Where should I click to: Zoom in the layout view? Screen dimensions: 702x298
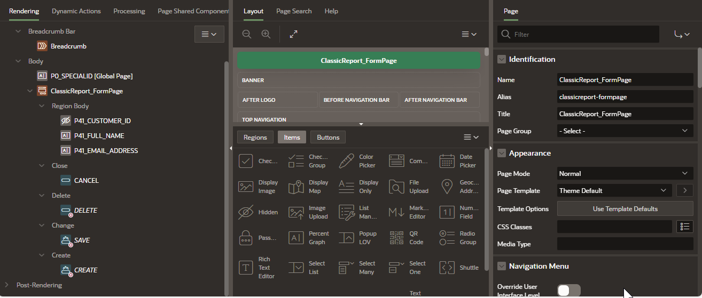click(266, 34)
